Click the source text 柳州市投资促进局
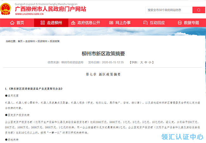The height and width of the screenshot is (143, 206). [x=72, y=62]
